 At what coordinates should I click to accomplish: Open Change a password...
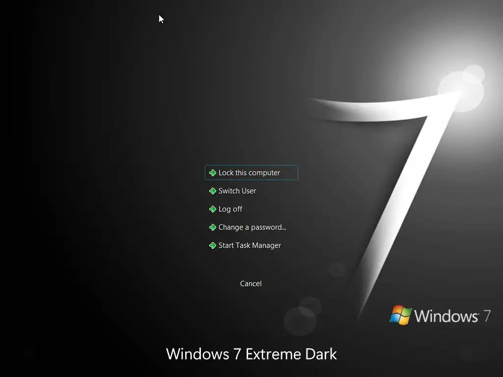point(252,227)
